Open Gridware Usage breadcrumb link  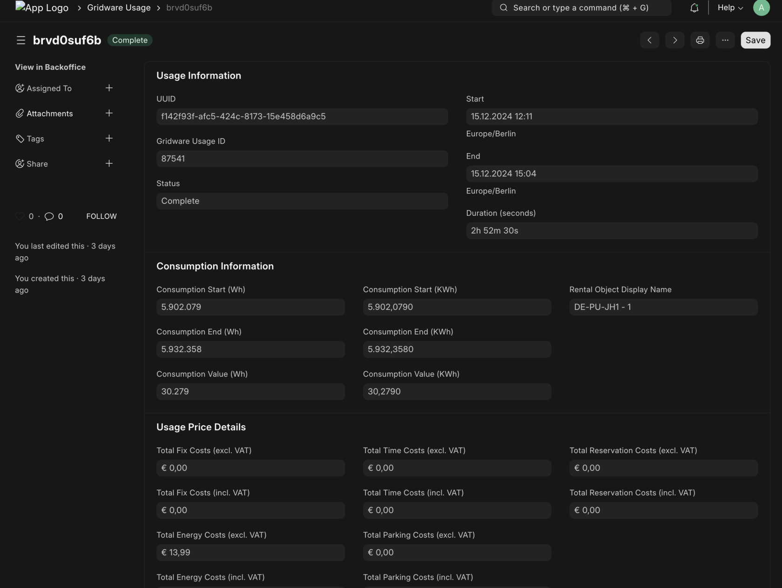pos(119,8)
